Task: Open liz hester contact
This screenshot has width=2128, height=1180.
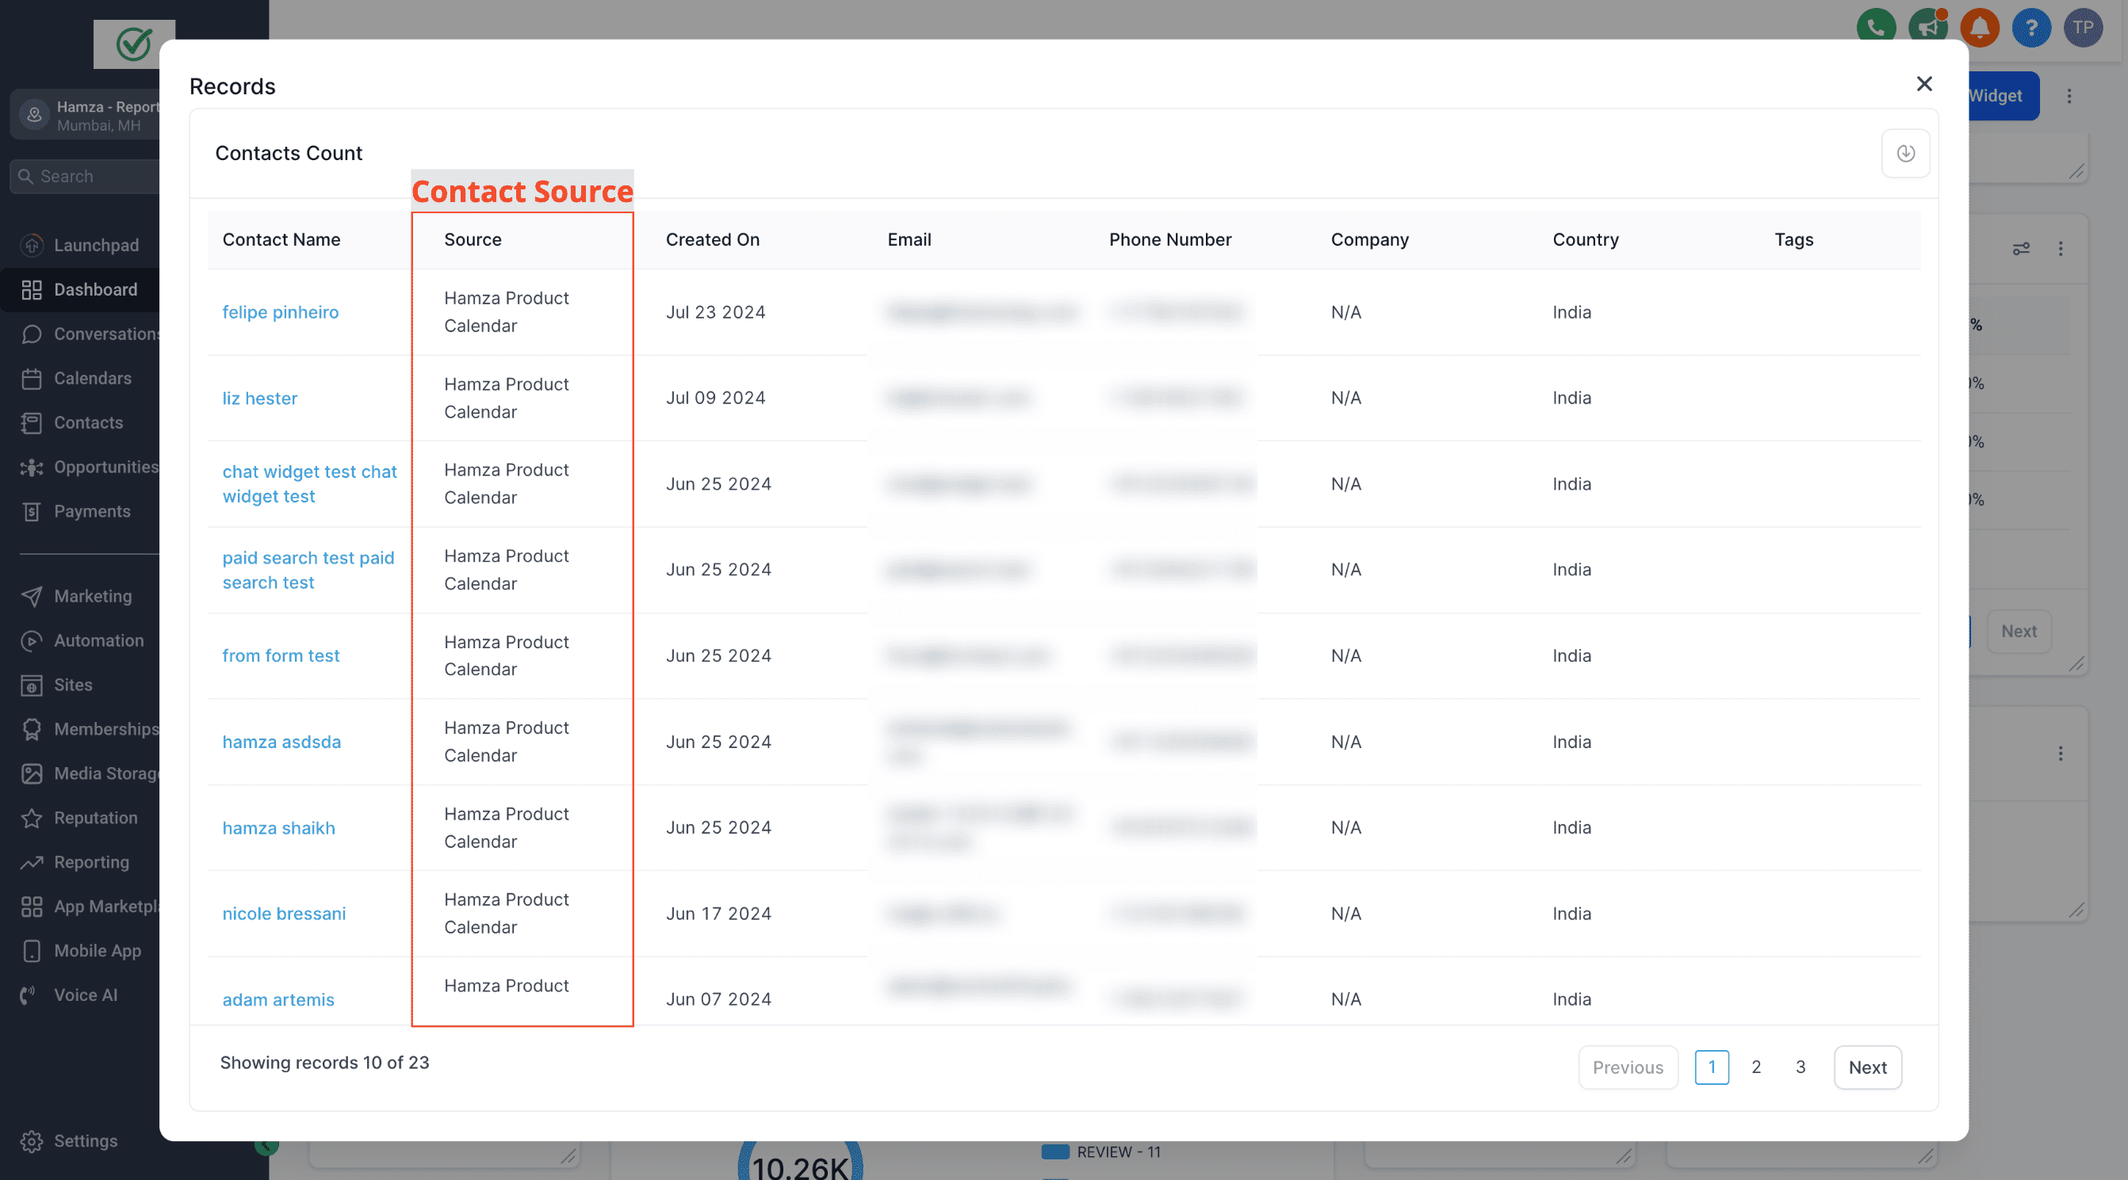Action: tap(259, 398)
